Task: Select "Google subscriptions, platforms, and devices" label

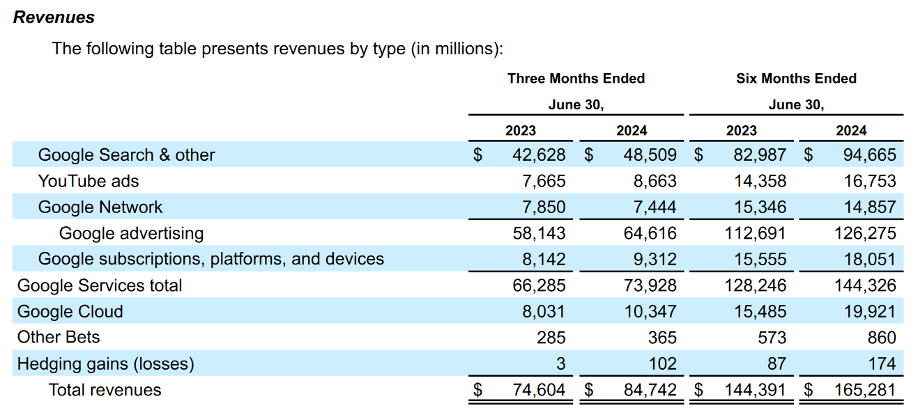Action: pyautogui.click(x=211, y=259)
